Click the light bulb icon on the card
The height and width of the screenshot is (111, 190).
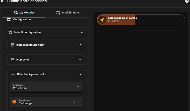pyautogui.click(x=102, y=20)
